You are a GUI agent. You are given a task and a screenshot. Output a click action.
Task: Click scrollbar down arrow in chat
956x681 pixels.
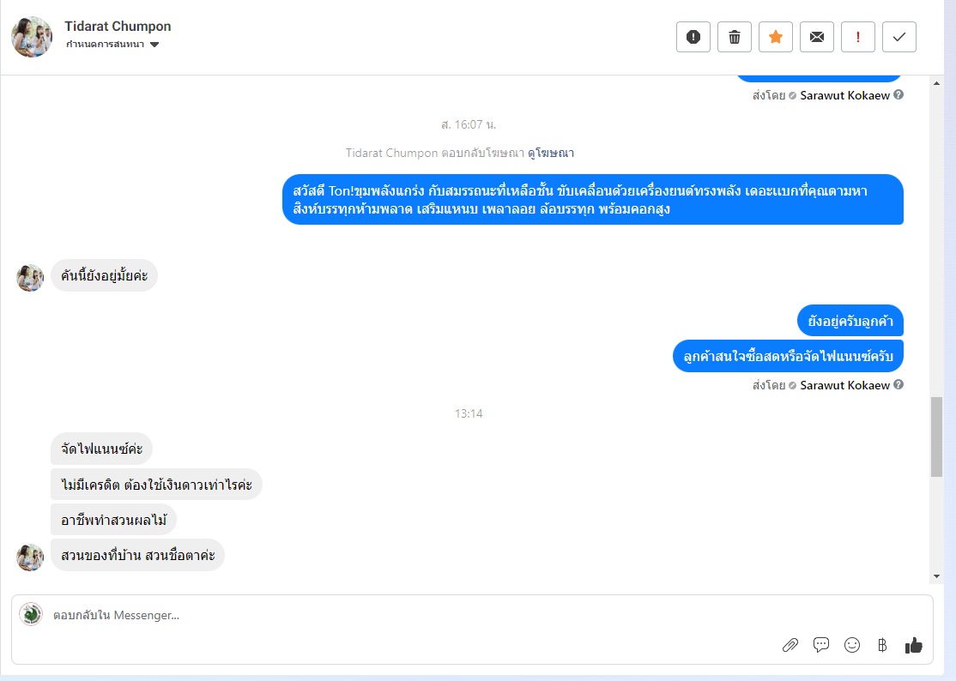pyautogui.click(x=936, y=576)
